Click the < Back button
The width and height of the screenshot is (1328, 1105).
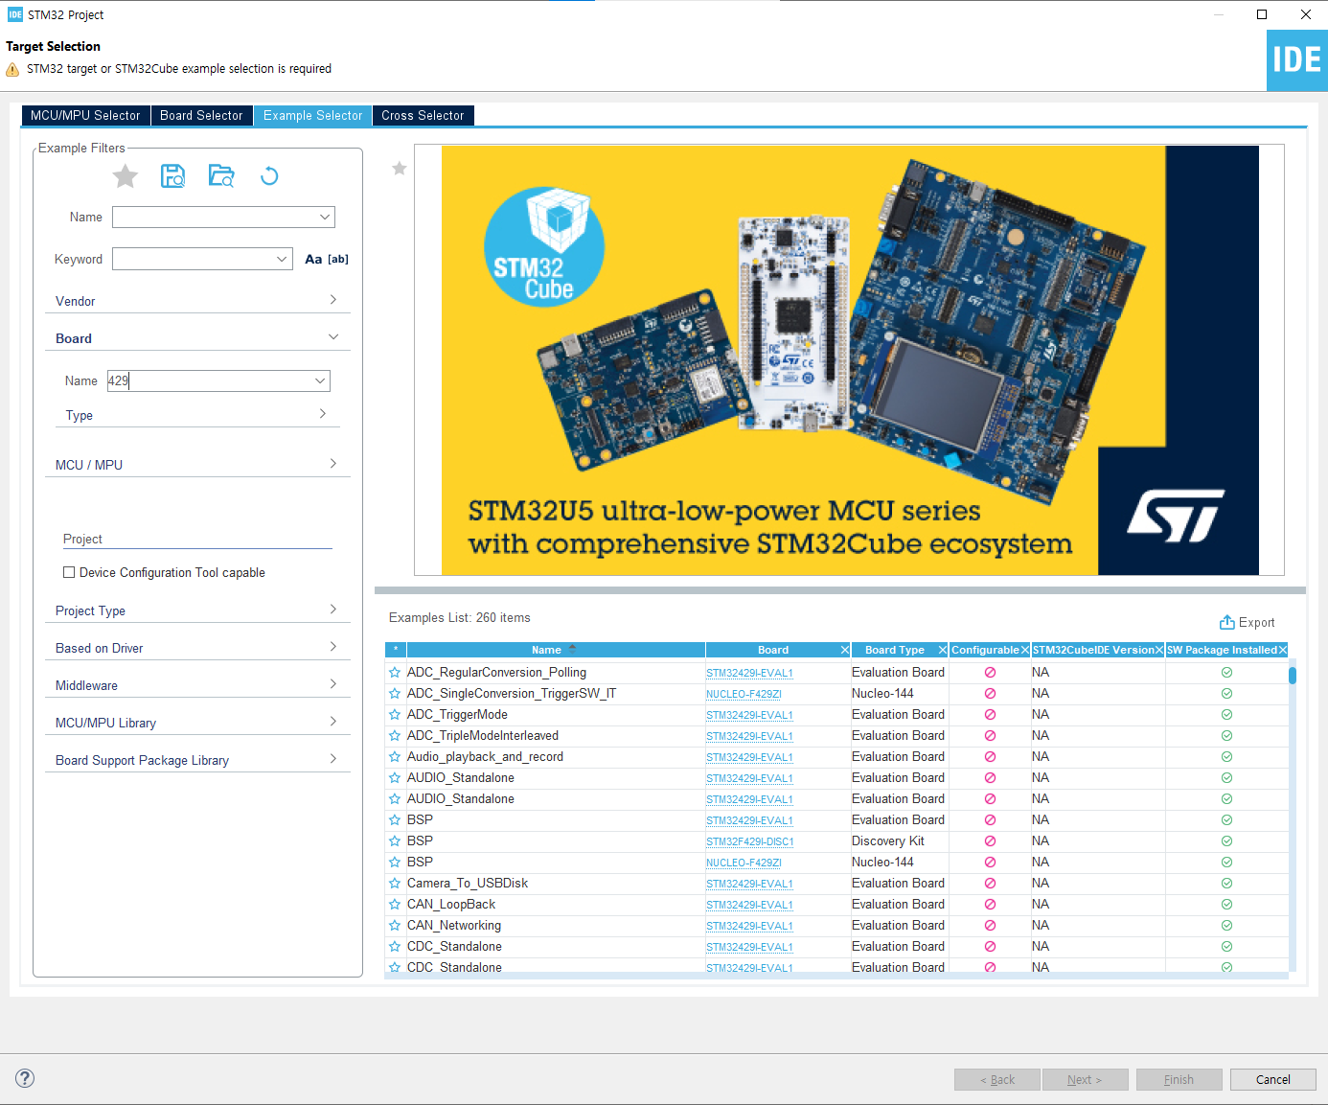tap(997, 1079)
